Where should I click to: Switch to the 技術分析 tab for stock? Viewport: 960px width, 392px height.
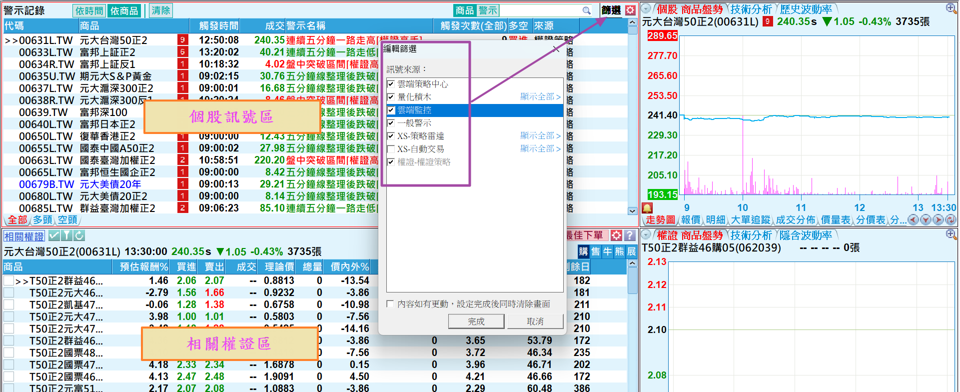[751, 9]
